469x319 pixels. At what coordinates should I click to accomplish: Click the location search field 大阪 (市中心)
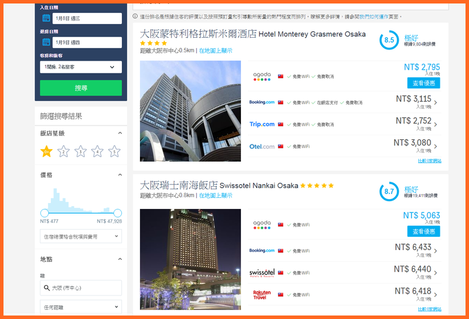(81, 288)
